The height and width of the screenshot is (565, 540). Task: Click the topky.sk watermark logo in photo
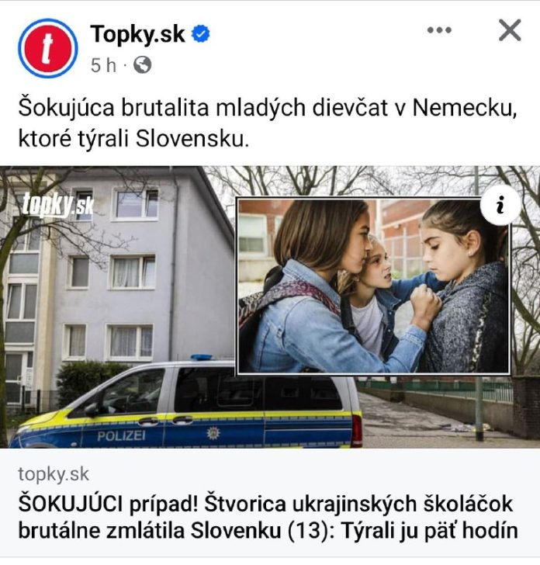coord(57,206)
